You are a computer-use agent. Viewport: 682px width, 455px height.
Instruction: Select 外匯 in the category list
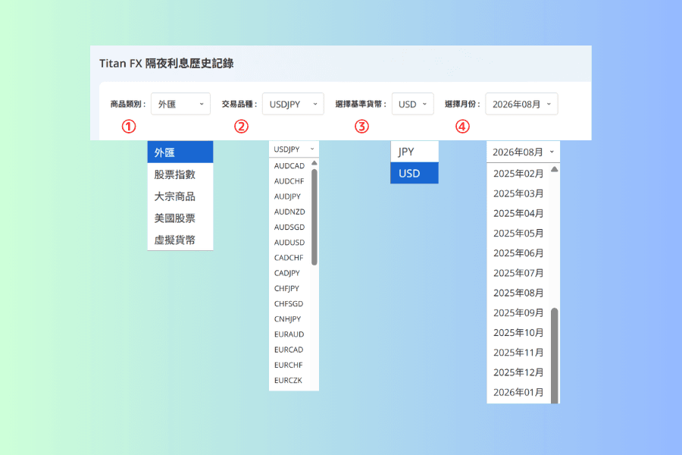pyautogui.click(x=180, y=152)
